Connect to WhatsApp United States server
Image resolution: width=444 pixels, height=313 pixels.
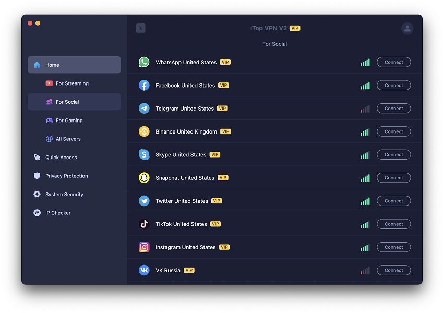pos(393,62)
